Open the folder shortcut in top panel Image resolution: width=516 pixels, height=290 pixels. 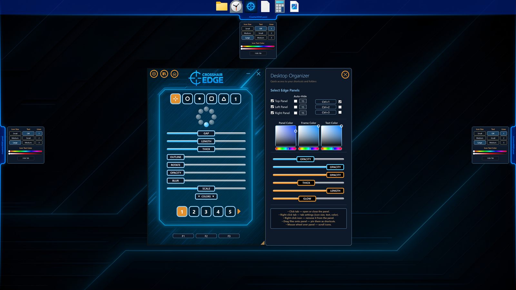click(222, 6)
